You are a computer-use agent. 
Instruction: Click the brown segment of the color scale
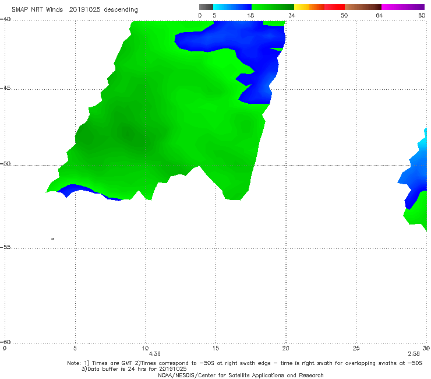click(363, 7)
